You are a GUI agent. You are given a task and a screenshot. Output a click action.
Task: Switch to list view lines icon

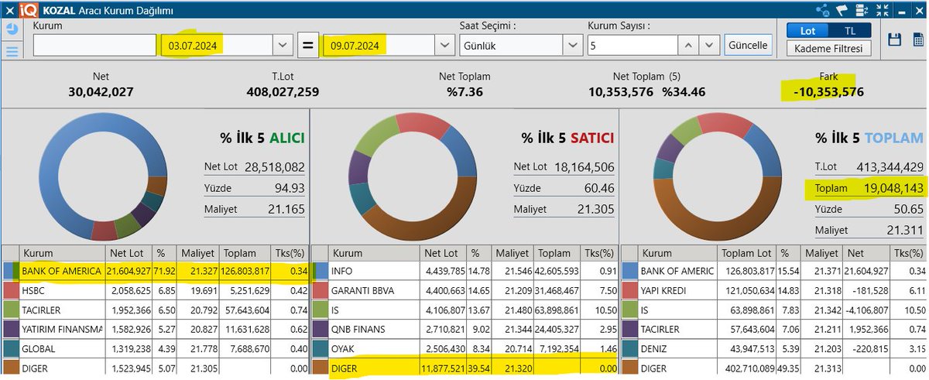pos(12,52)
